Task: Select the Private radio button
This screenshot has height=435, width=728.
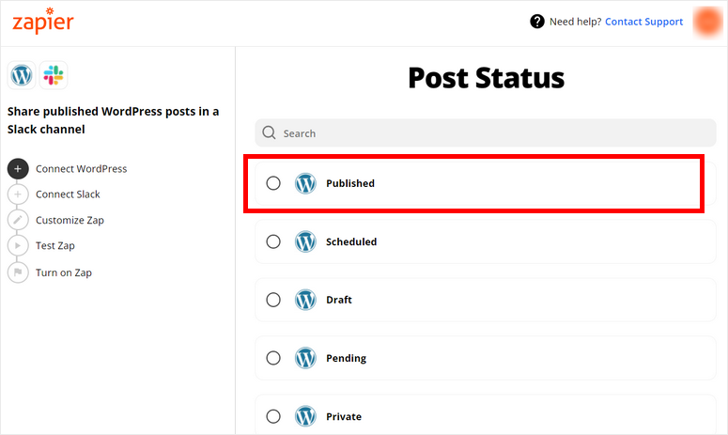Action: 273,416
